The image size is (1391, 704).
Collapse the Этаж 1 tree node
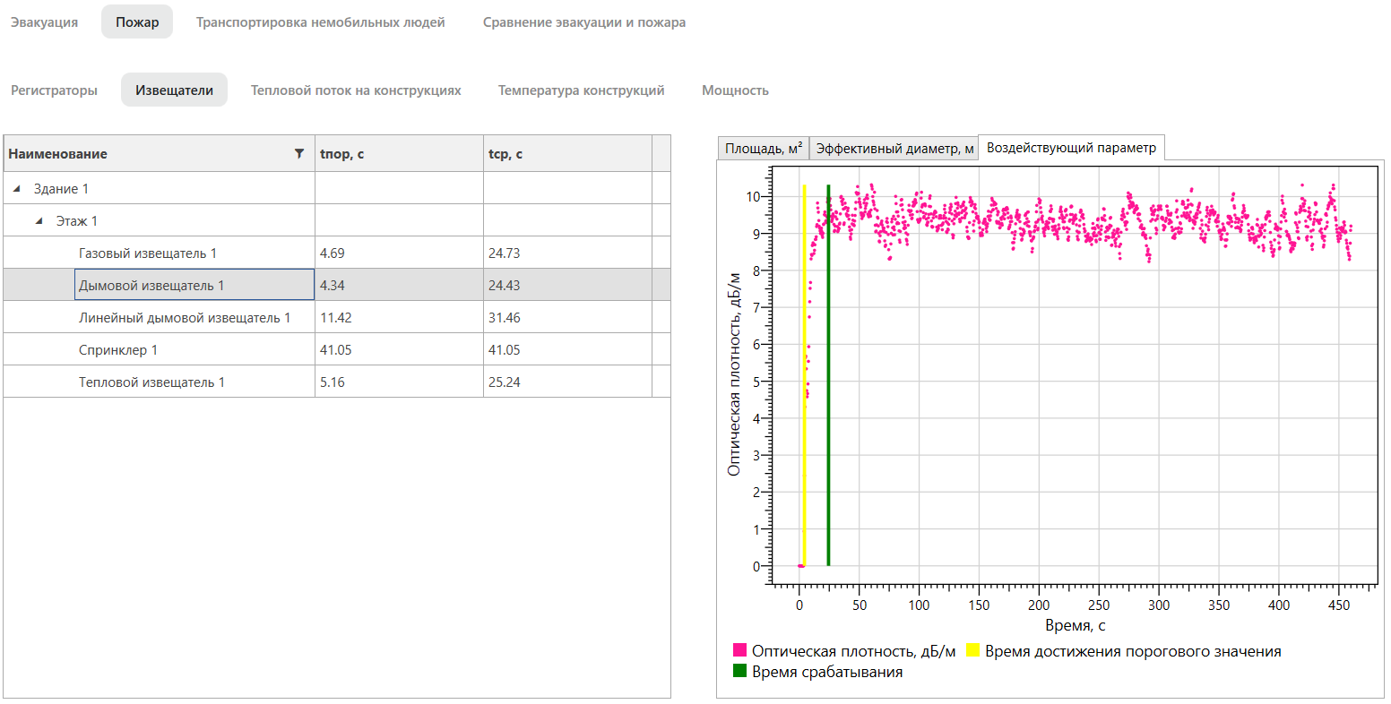39,221
